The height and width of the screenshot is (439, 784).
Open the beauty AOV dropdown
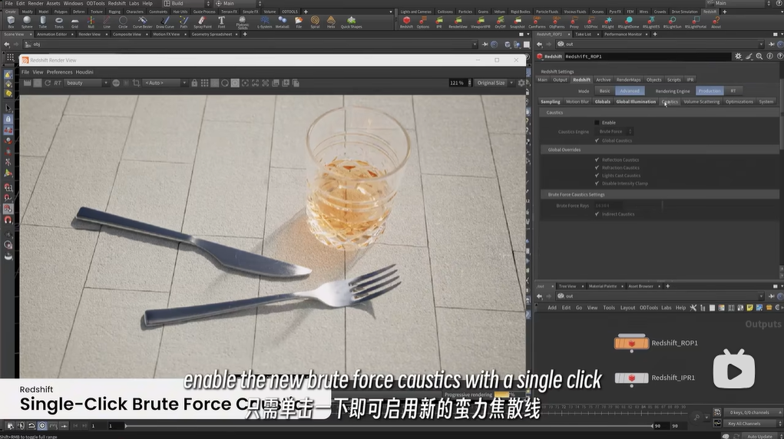[x=86, y=83]
